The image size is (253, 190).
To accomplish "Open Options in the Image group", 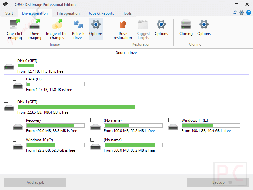I will (x=96, y=29).
